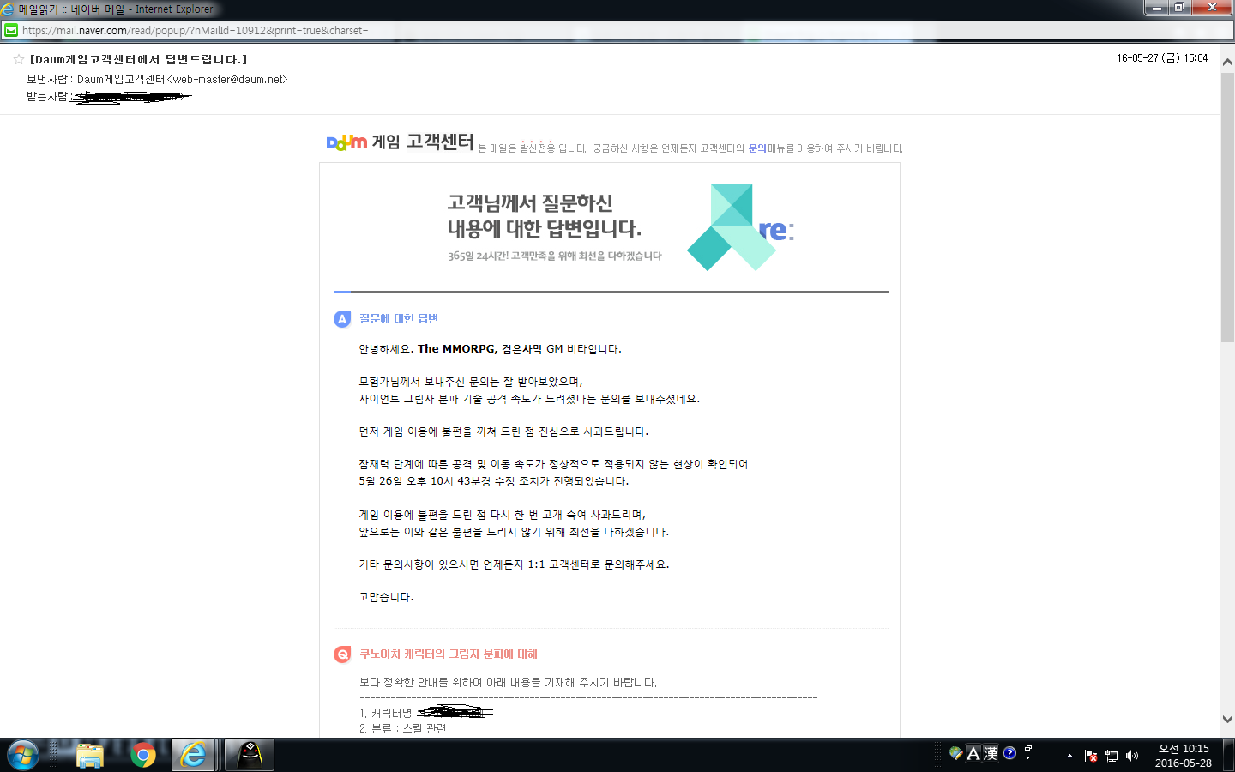
Task: Click the line starting 안녕하세요. The MMORPG
Action: tap(490, 349)
